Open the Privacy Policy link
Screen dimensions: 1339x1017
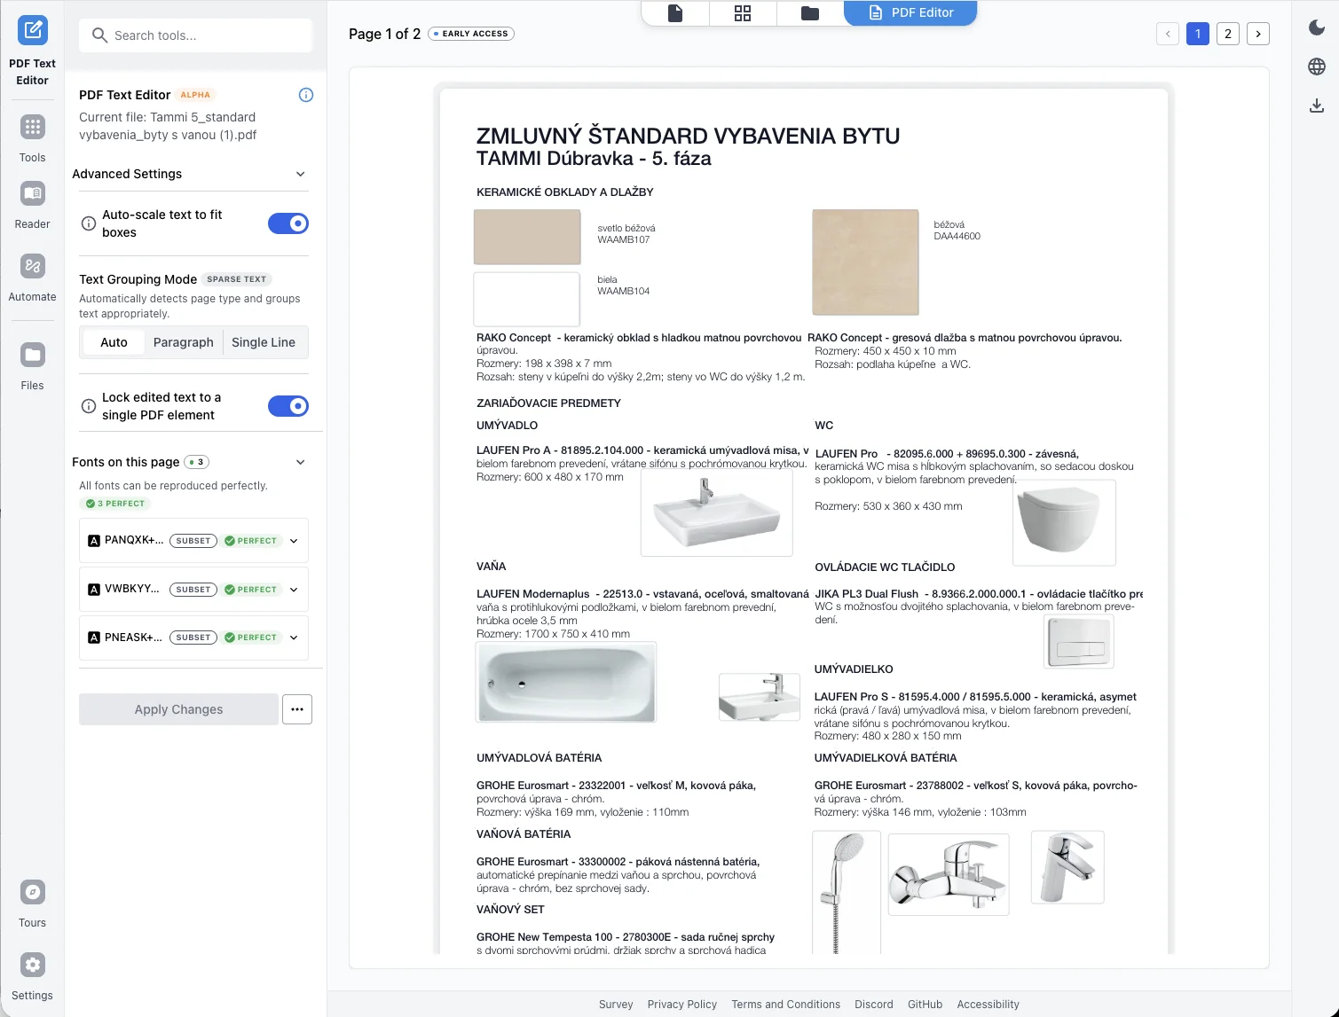coord(682,1005)
